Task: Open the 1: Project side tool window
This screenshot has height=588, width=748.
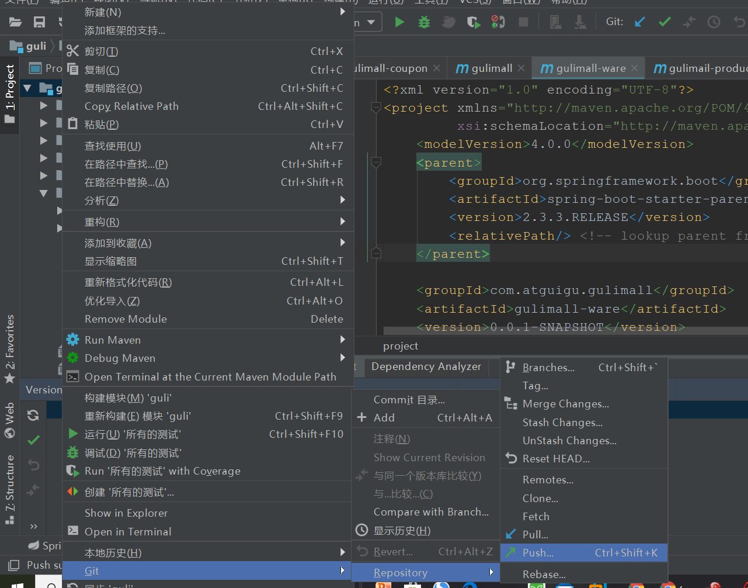Action: (x=10, y=94)
